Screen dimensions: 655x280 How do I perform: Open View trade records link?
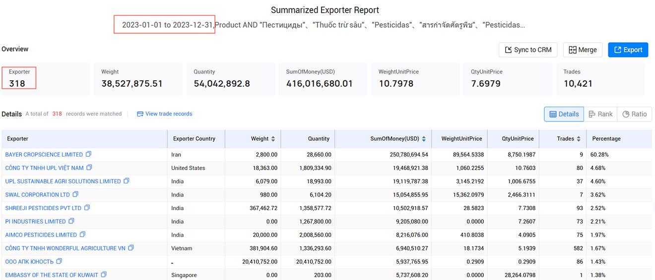[165, 114]
